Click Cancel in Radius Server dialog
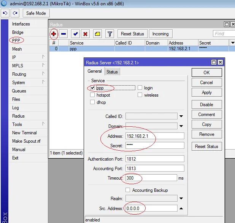The width and height of the screenshot is (235, 223). pyautogui.click(x=207, y=83)
